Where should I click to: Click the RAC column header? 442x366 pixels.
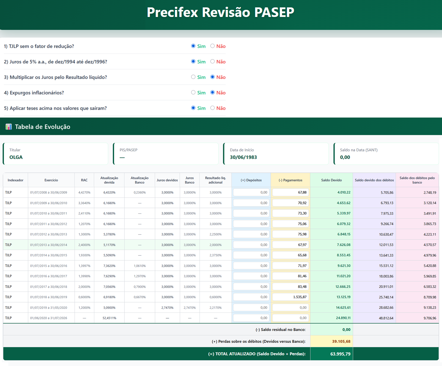84,180
